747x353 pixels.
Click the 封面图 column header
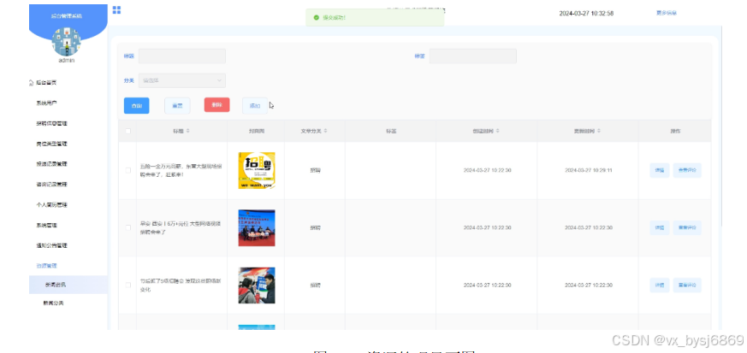coord(256,131)
